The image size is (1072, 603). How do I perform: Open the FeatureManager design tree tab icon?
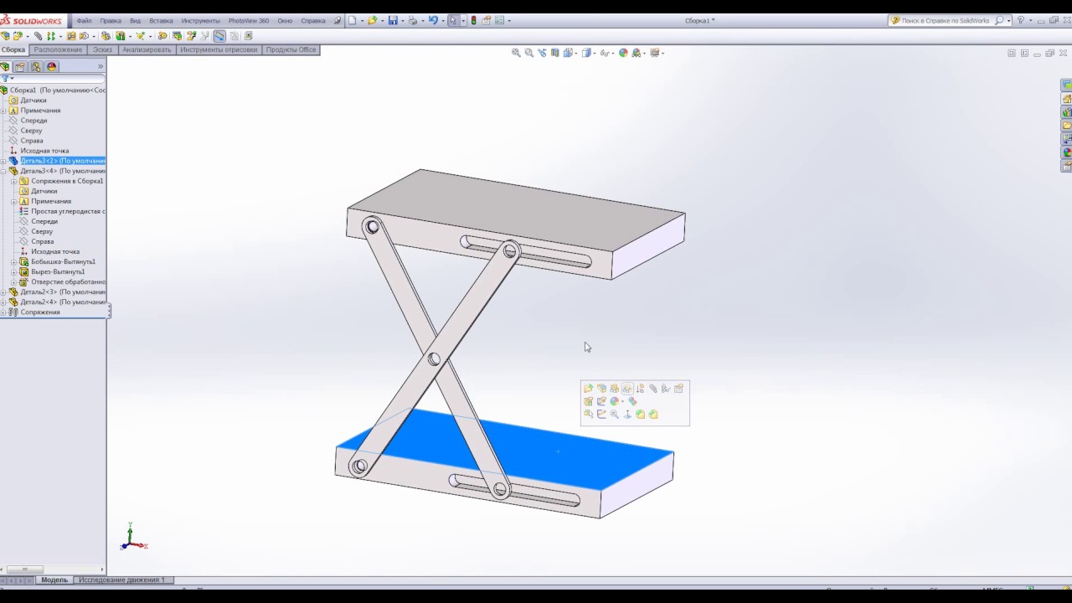pyautogui.click(x=5, y=67)
